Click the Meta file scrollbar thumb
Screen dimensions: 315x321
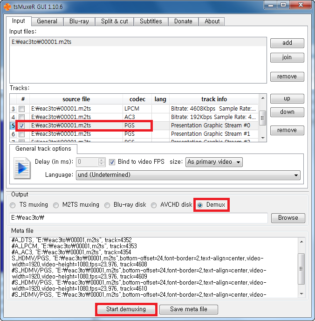click(301, 269)
